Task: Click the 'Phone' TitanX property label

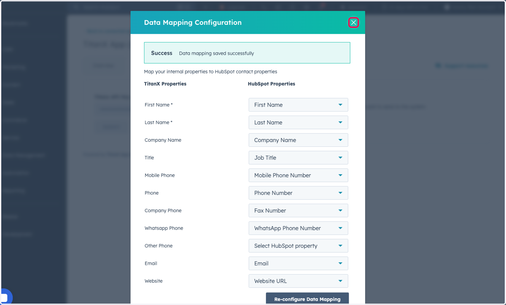Action: tap(151, 193)
